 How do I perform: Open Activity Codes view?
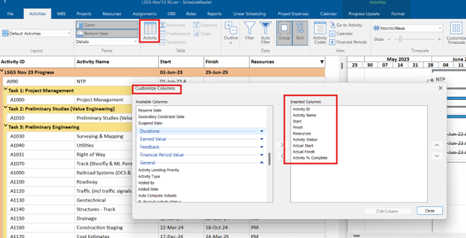click(x=320, y=33)
